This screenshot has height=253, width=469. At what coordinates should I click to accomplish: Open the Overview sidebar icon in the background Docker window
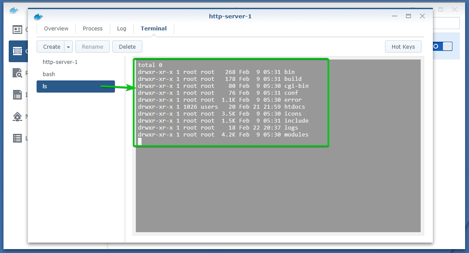[x=17, y=30]
